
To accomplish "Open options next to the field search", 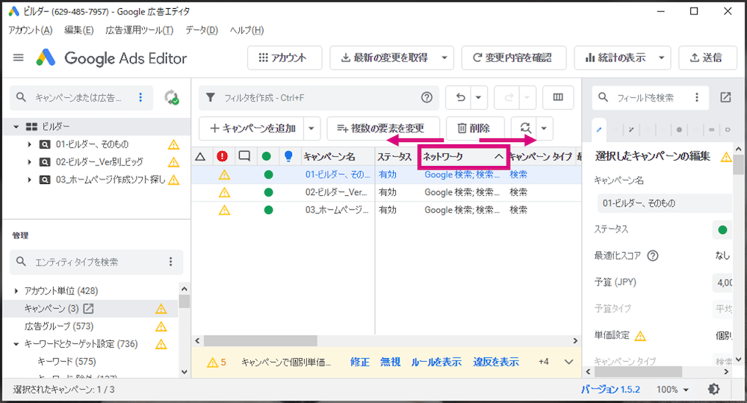I will (697, 97).
